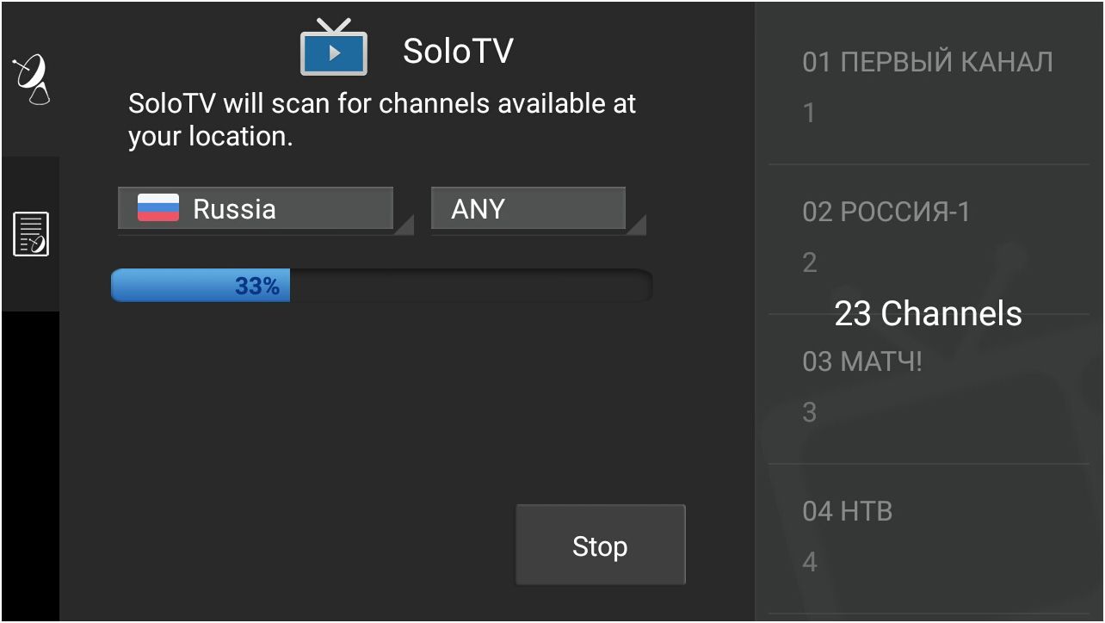The height and width of the screenshot is (623, 1105).
Task: Select channel 01 ПЕРВЫЙ КАНАЛ
Action: tap(928, 60)
